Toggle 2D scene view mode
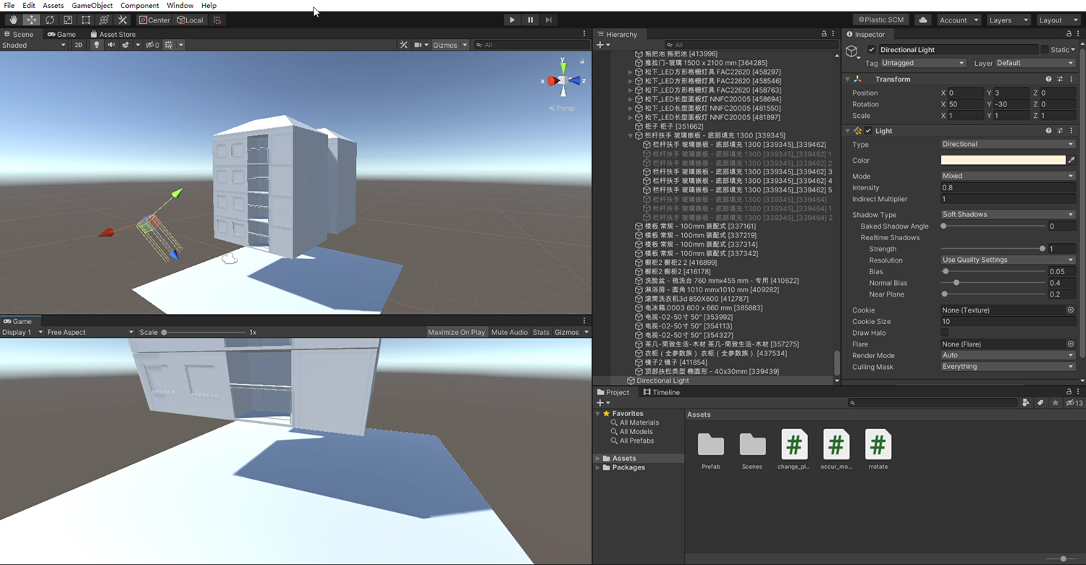This screenshot has height=565, width=1086. coord(79,45)
